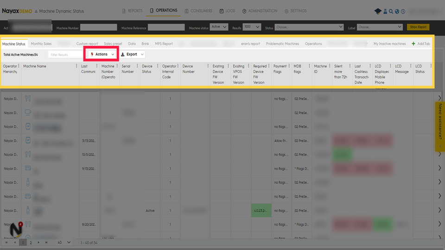
Task: Open the page size 40 dropdown
Action: pos(64,243)
